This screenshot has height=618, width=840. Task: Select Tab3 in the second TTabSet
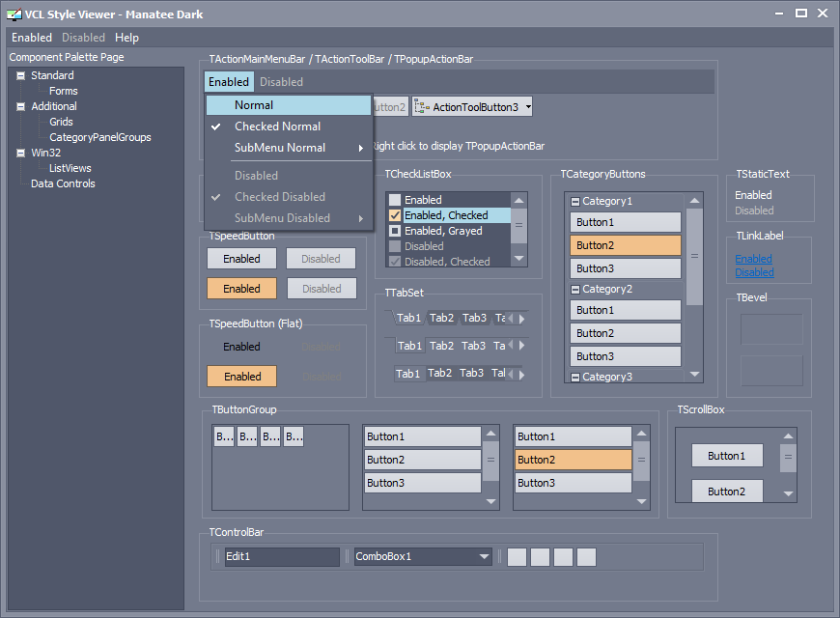pos(473,346)
